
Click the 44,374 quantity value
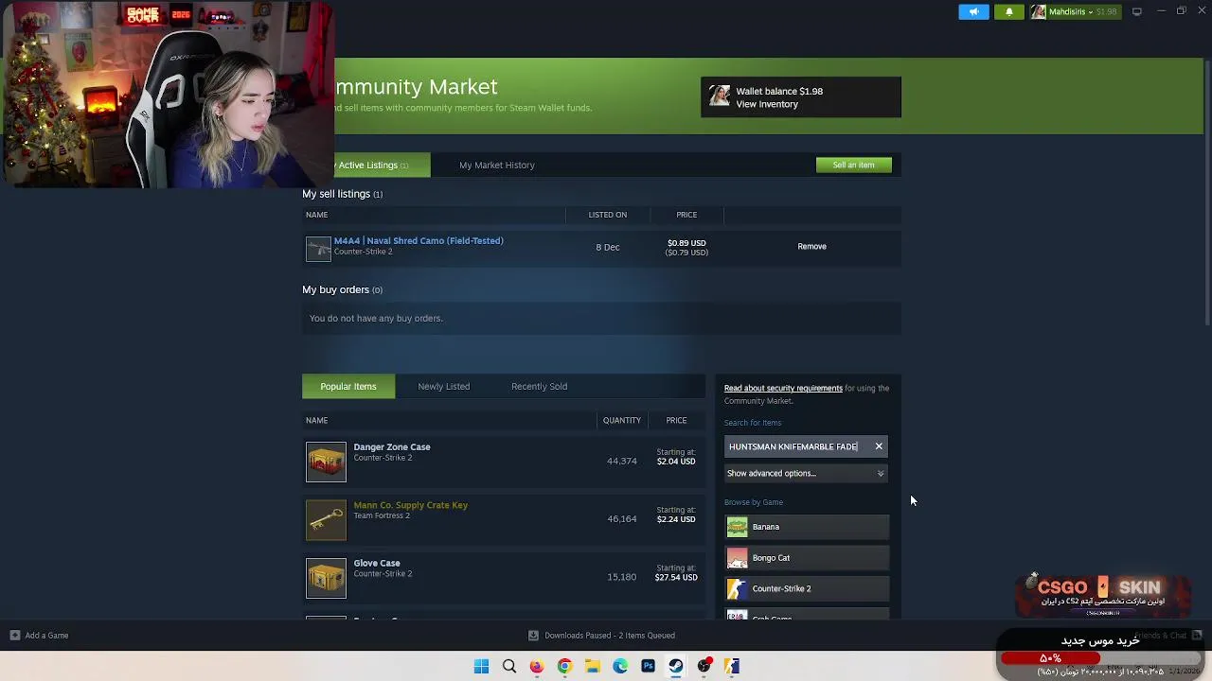(622, 461)
